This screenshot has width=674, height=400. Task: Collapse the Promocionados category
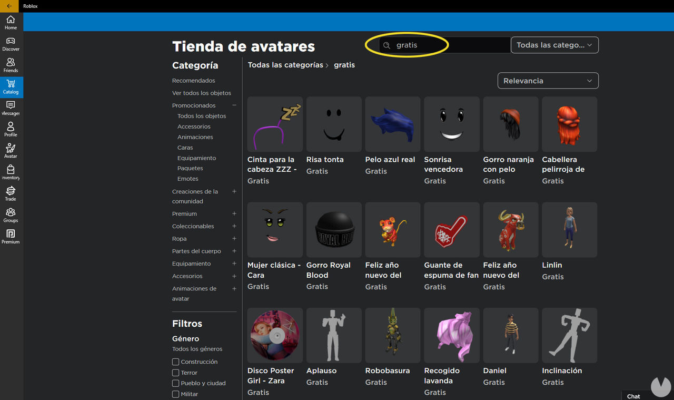pos(234,105)
